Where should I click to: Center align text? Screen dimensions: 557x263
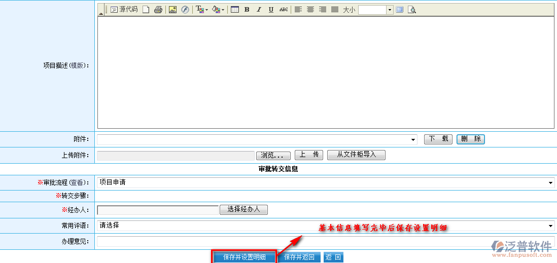coord(310,10)
